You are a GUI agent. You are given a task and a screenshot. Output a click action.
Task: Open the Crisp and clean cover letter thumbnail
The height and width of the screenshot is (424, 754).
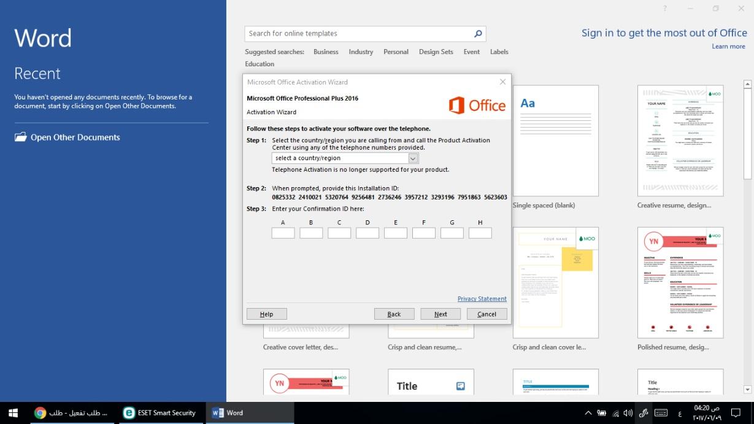pos(556,282)
